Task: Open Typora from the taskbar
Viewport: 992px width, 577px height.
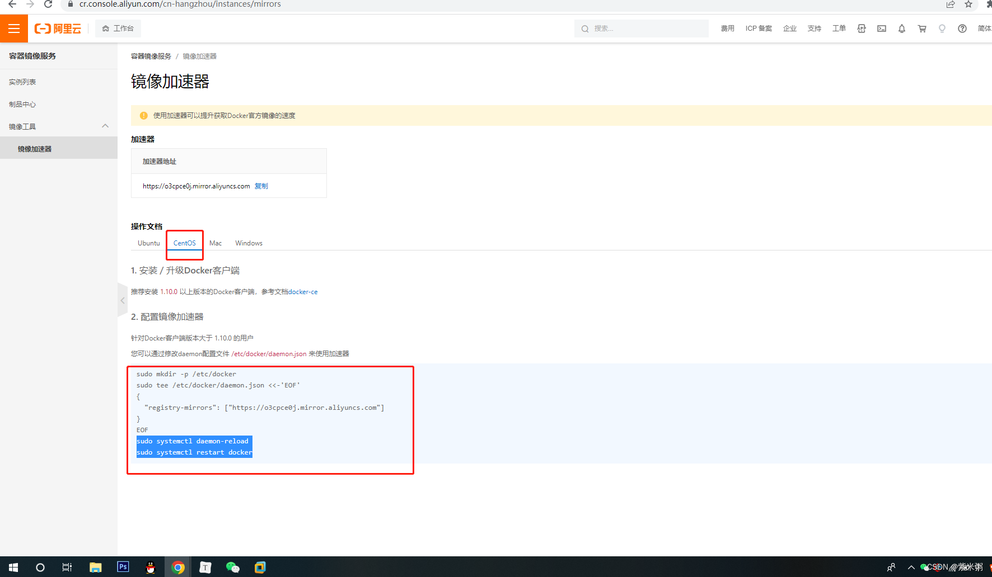Action: pos(205,567)
